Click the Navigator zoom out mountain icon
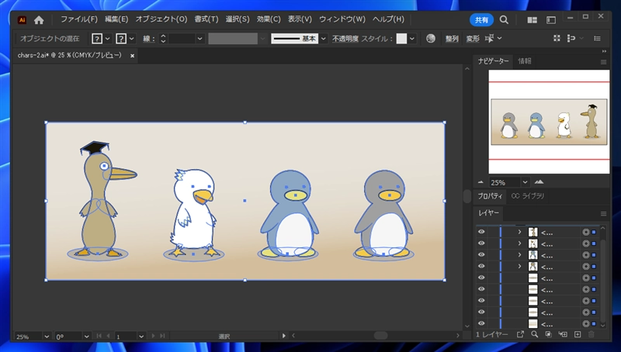The image size is (621, 352). coord(480,182)
